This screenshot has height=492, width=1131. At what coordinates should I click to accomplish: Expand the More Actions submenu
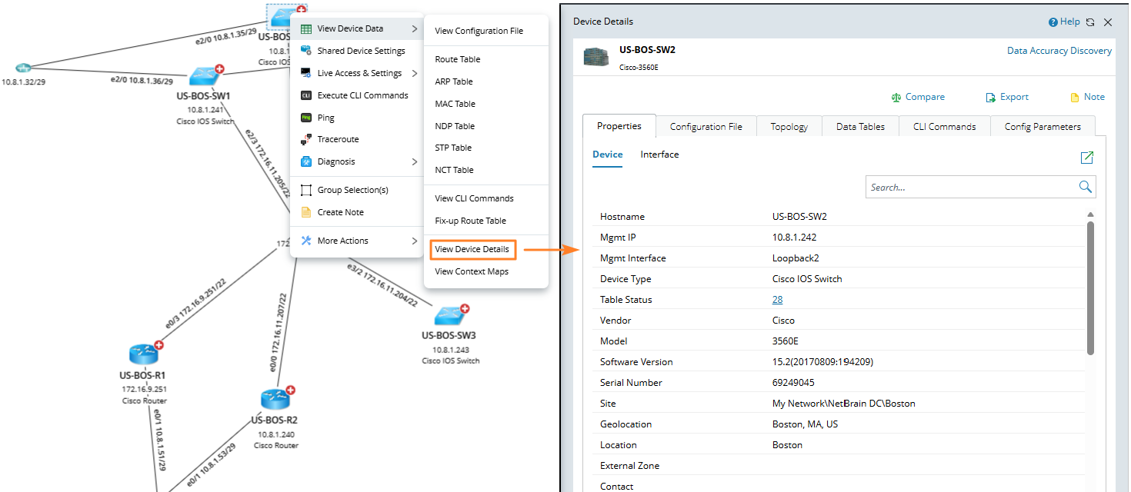tap(415, 241)
